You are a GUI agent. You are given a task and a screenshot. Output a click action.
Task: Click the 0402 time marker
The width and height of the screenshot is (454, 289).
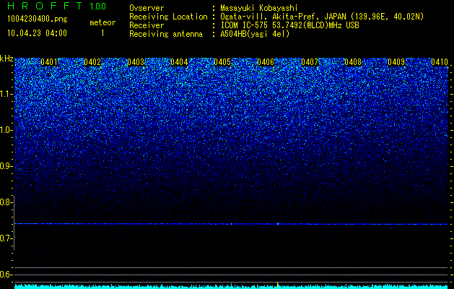92,62
